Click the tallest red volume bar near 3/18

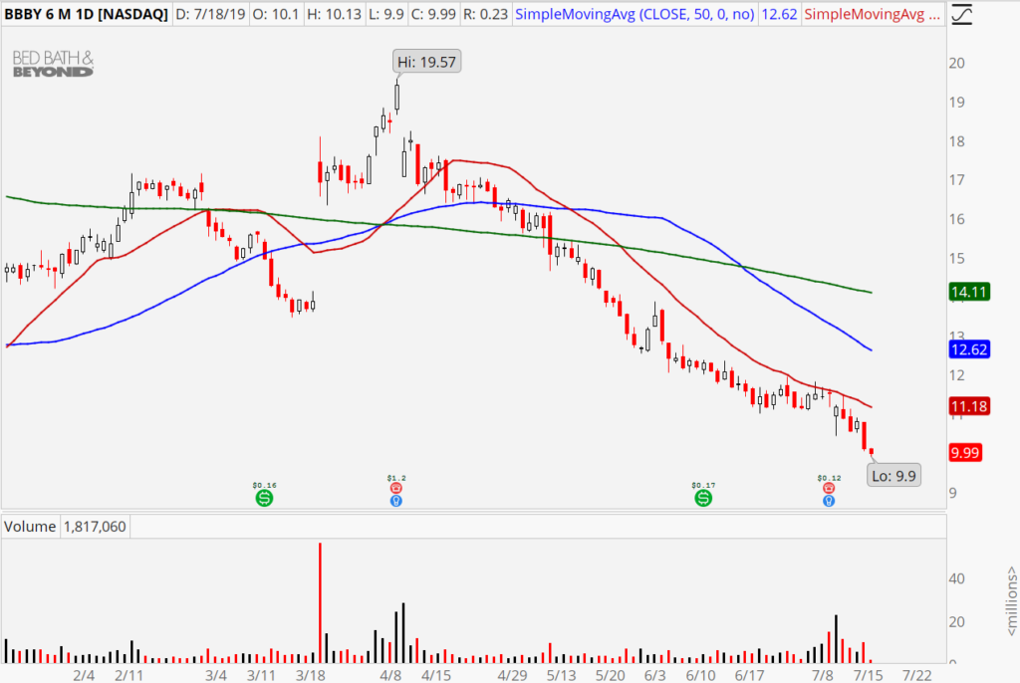click(x=320, y=601)
